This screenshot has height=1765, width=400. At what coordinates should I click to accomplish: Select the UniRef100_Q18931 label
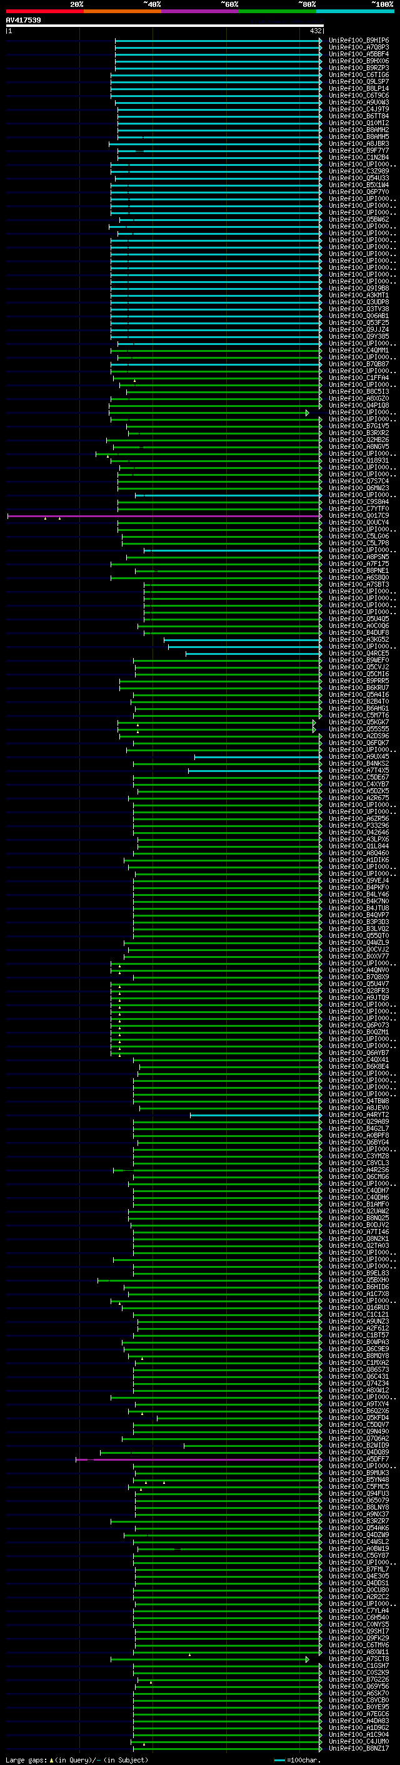point(359,460)
